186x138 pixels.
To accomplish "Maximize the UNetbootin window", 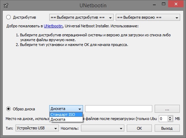I will tap(164, 4).
